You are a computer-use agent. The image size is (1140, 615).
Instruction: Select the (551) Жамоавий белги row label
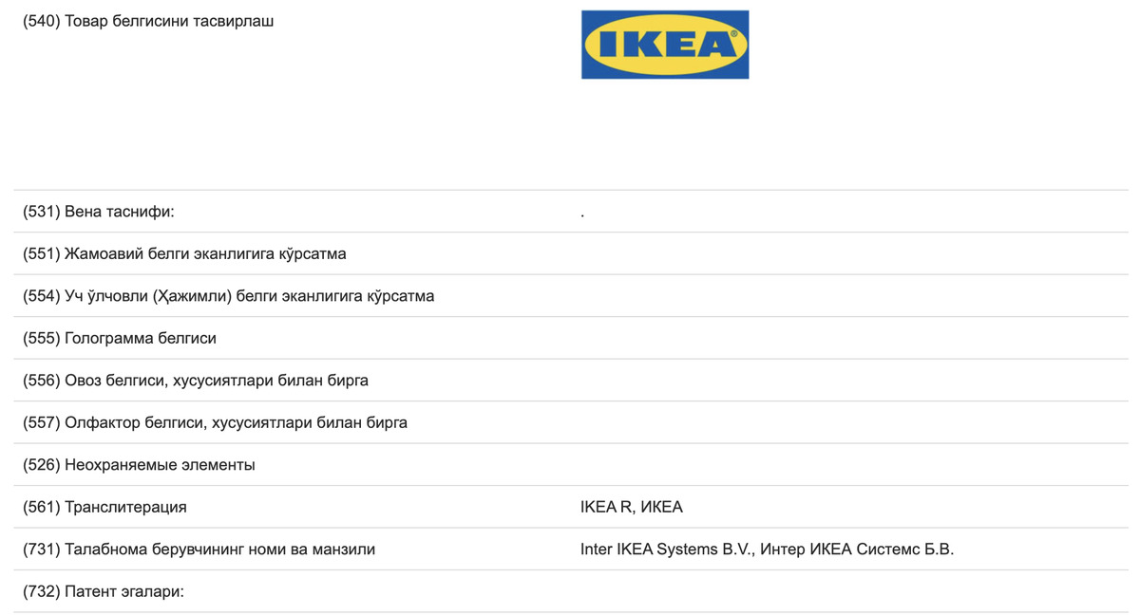click(184, 254)
